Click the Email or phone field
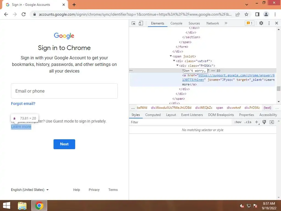281x211 pixels. pyautogui.click(x=64, y=91)
